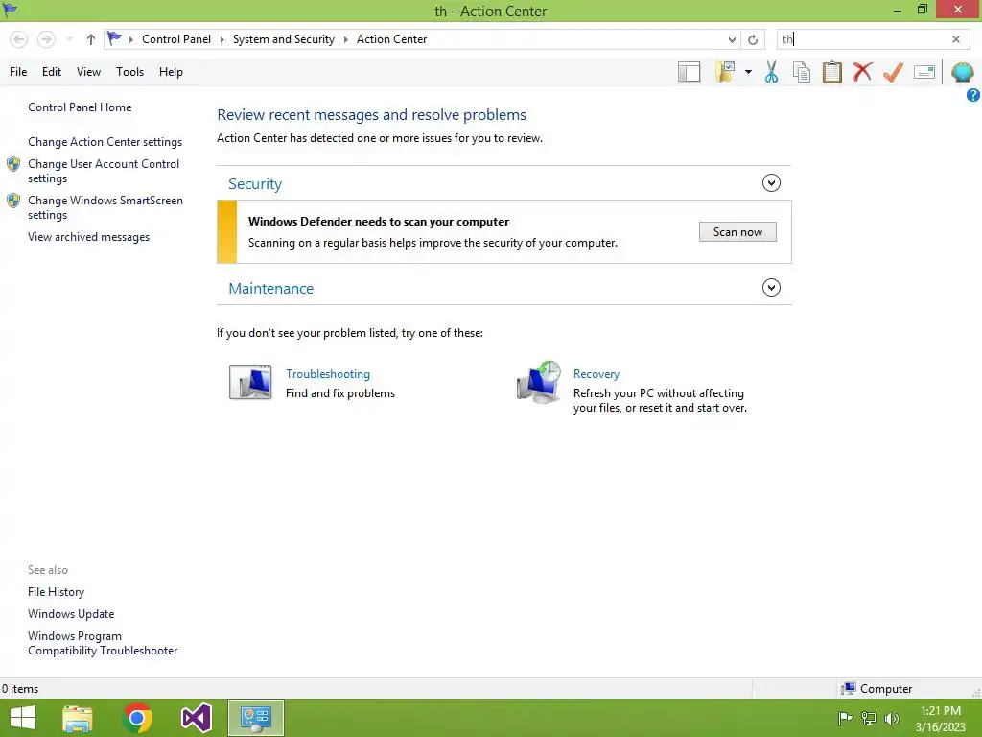Go up one level with Up arrow
Viewport: 982px width, 737px height.
(x=91, y=39)
